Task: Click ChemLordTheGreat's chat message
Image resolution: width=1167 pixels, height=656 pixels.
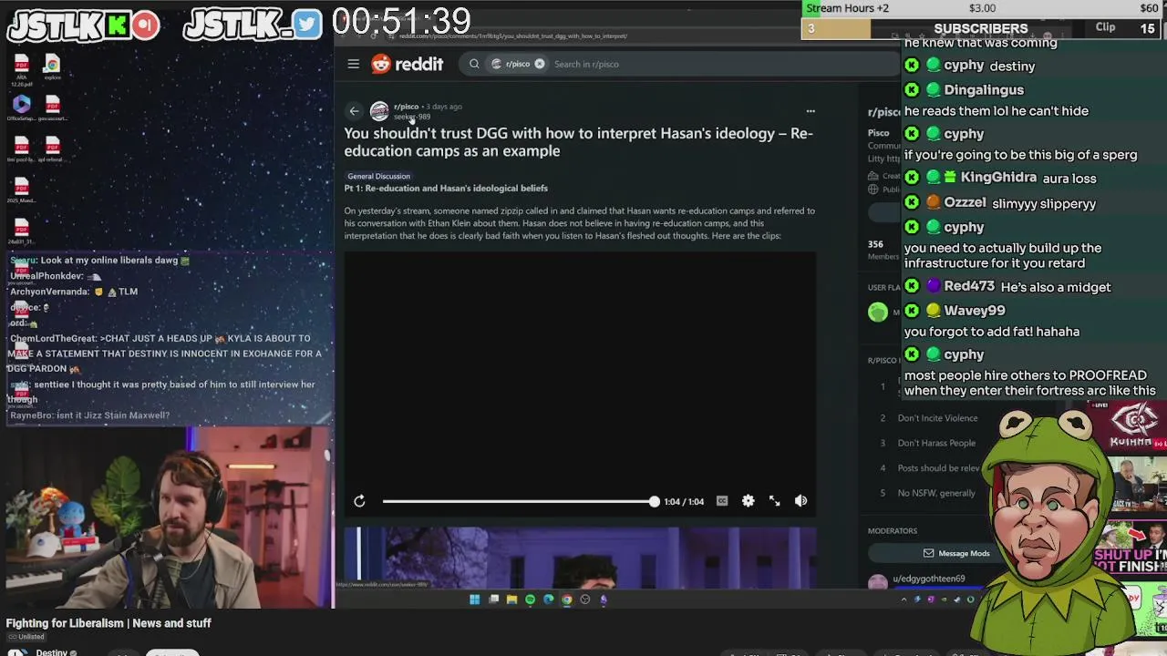Action: (x=164, y=354)
